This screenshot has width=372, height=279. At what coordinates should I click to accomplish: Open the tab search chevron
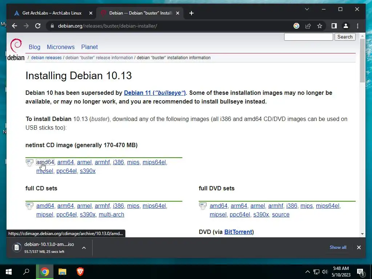[307, 9]
